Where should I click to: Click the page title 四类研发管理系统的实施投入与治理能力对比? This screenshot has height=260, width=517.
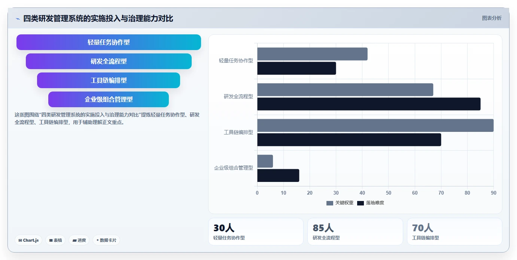98,19
